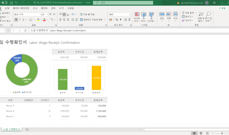Center text horizontally icon
This screenshot has width=229, height=135.
point(64,19)
